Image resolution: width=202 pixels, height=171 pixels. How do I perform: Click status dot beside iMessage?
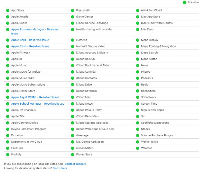pos(73,136)
